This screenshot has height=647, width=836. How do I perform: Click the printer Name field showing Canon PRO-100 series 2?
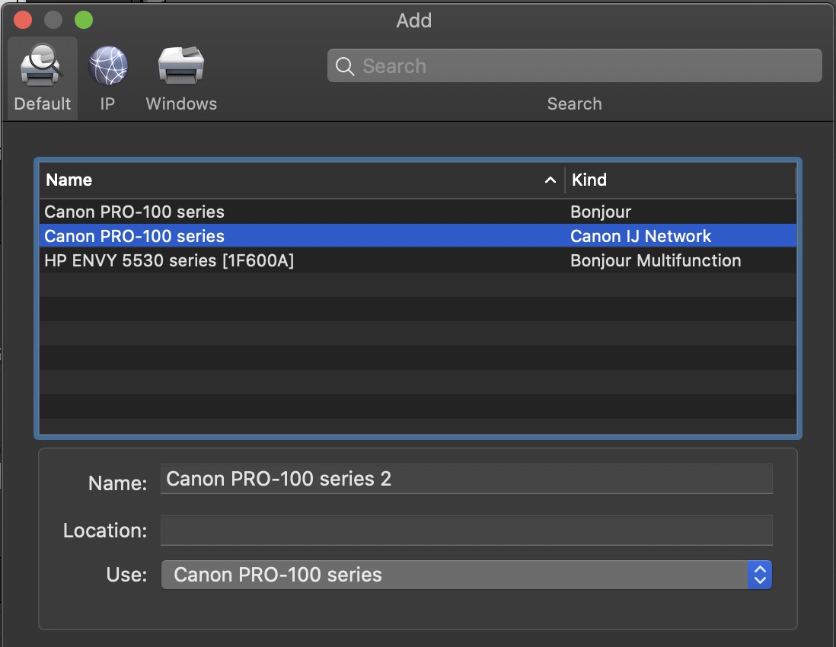(466, 479)
